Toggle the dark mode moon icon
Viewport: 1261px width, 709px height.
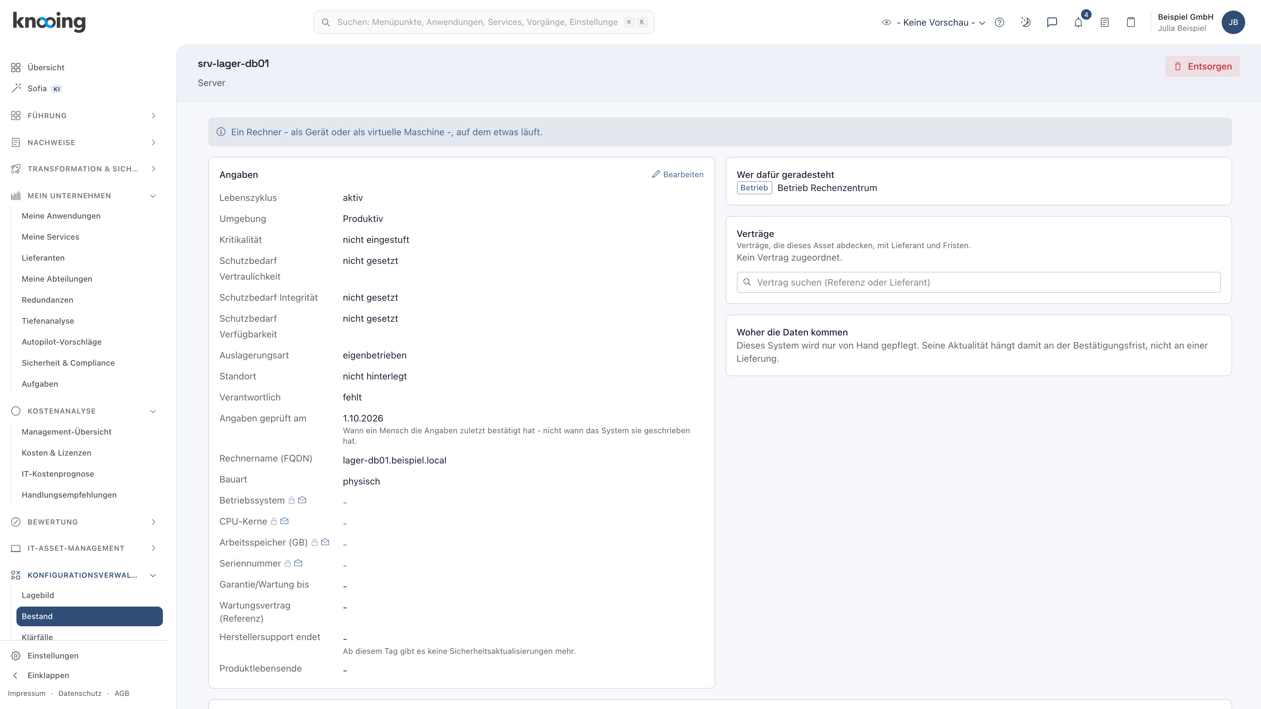coord(1026,22)
